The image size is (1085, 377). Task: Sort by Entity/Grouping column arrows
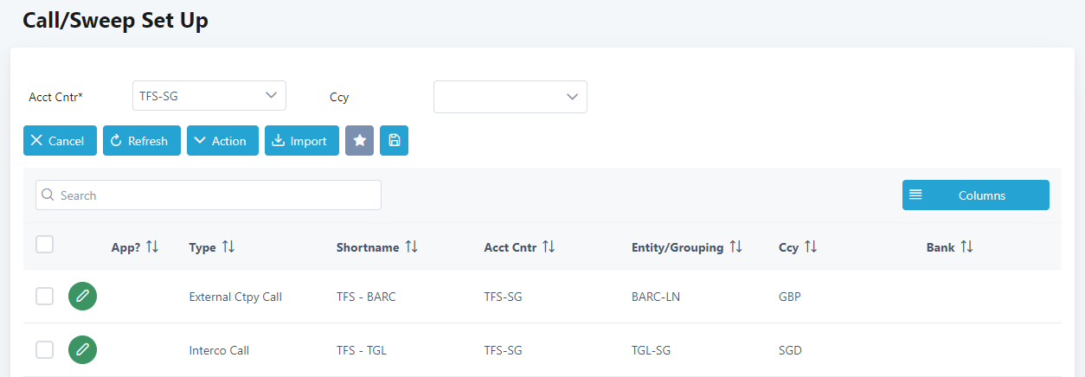click(x=735, y=247)
